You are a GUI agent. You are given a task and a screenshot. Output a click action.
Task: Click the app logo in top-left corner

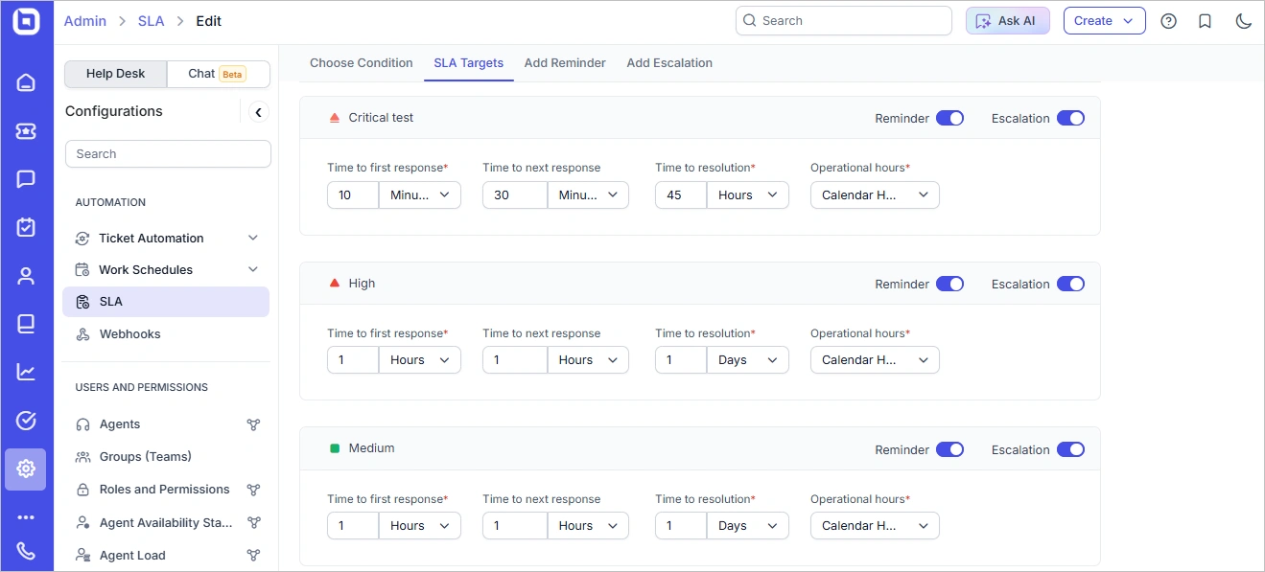tap(26, 21)
